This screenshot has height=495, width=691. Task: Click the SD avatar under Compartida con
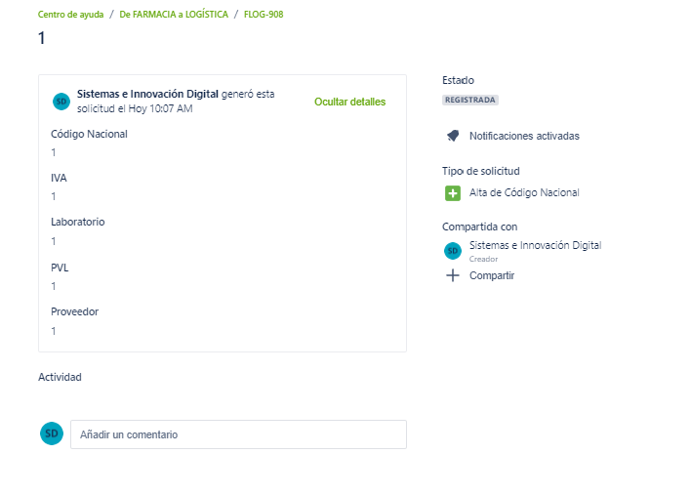click(453, 251)
